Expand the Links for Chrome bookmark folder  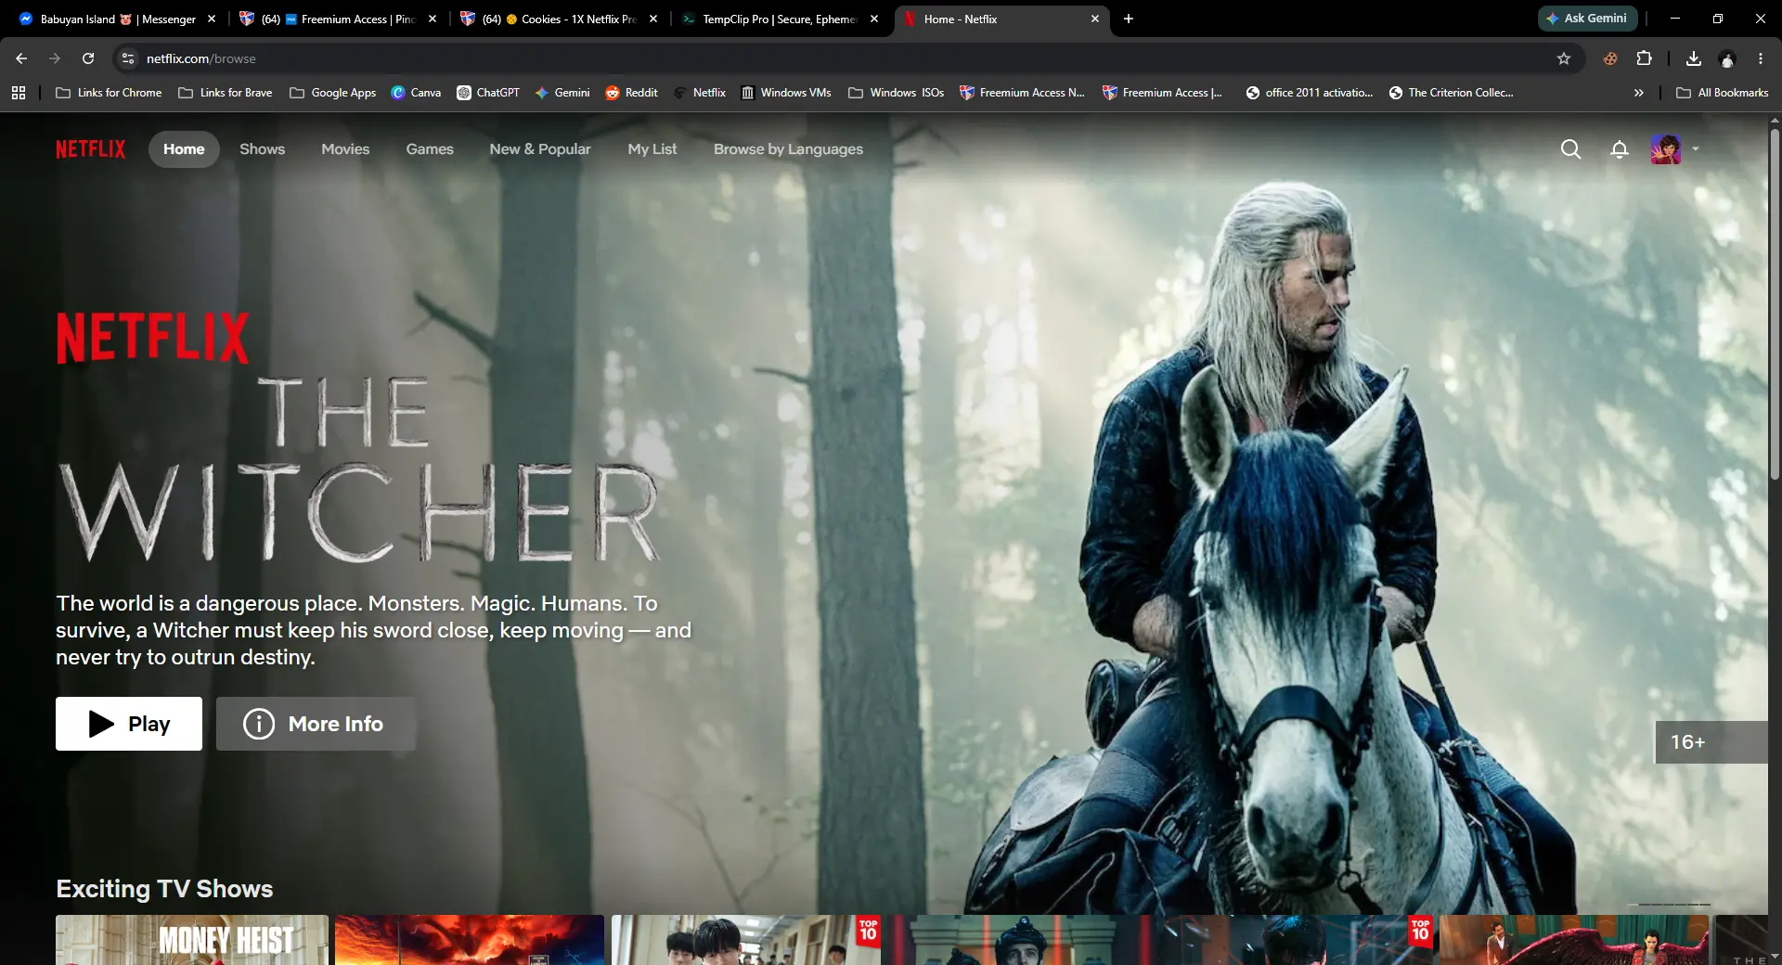point(109,93)
